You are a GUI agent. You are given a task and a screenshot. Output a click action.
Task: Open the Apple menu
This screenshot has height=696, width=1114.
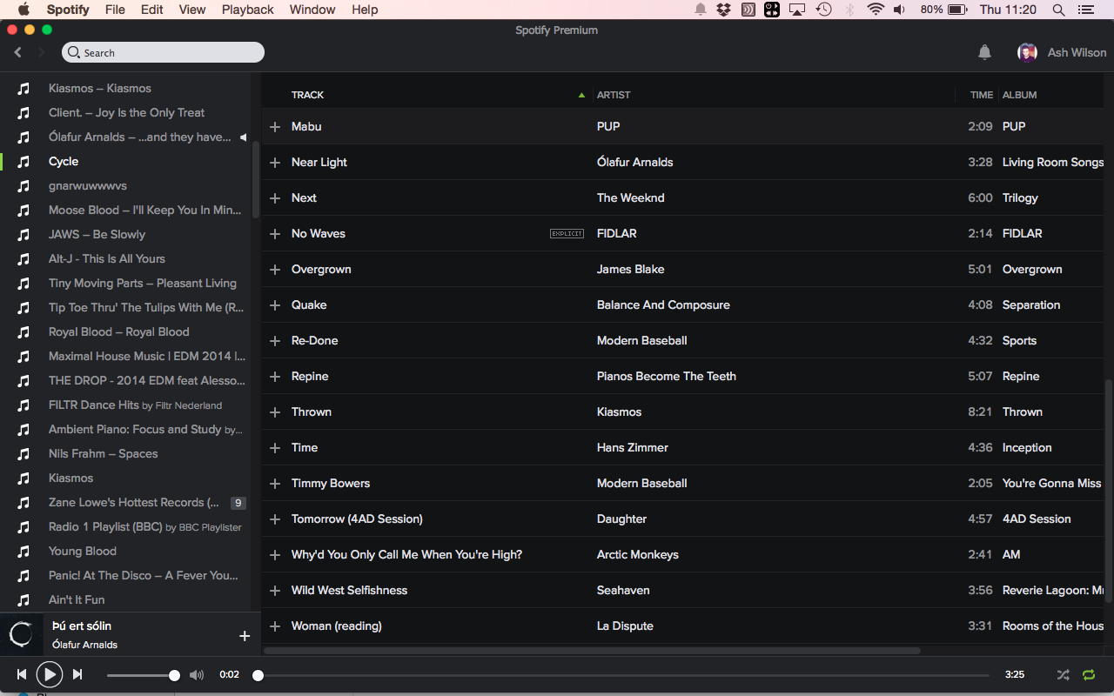(x=23, y=10)
